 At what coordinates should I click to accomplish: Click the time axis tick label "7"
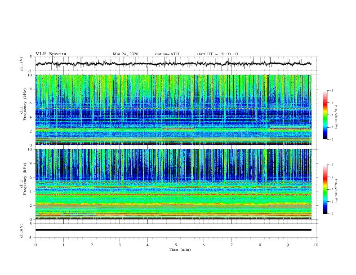(x=232, y=245)
